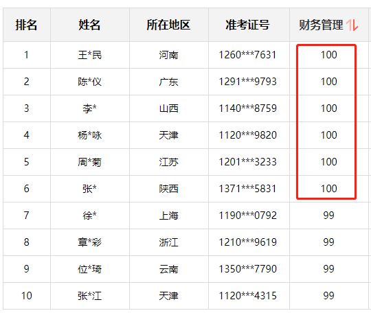The image size is (371, 313).
Task: Click region 山西
Action: (169, 108)
